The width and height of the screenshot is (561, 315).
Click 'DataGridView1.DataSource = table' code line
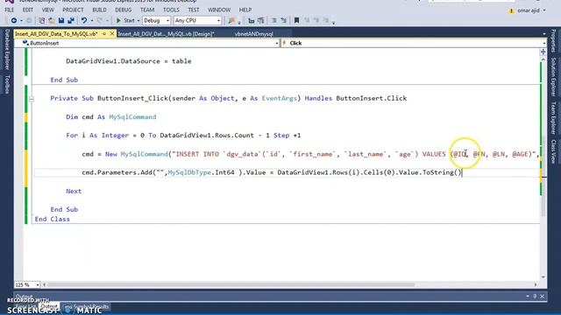tap(129, 61)
